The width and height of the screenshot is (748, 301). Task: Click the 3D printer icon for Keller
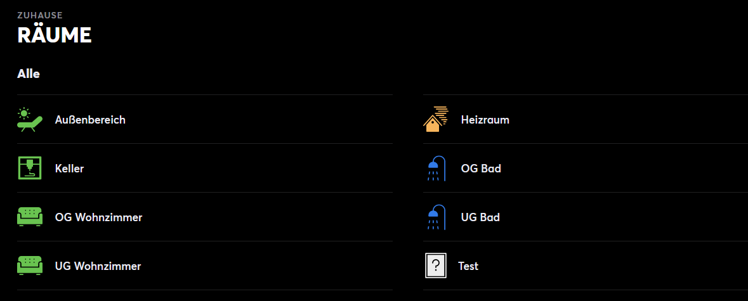pyautogui.click(x=30, y=169)
